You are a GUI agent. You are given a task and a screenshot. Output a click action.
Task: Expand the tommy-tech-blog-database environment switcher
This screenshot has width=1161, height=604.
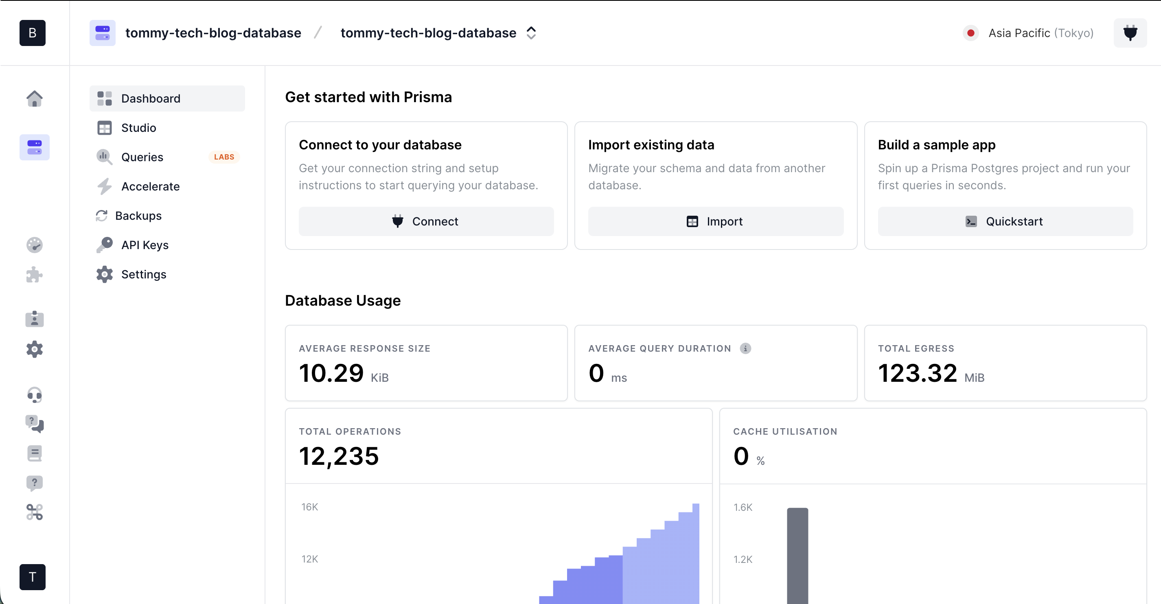click(531, 33)
